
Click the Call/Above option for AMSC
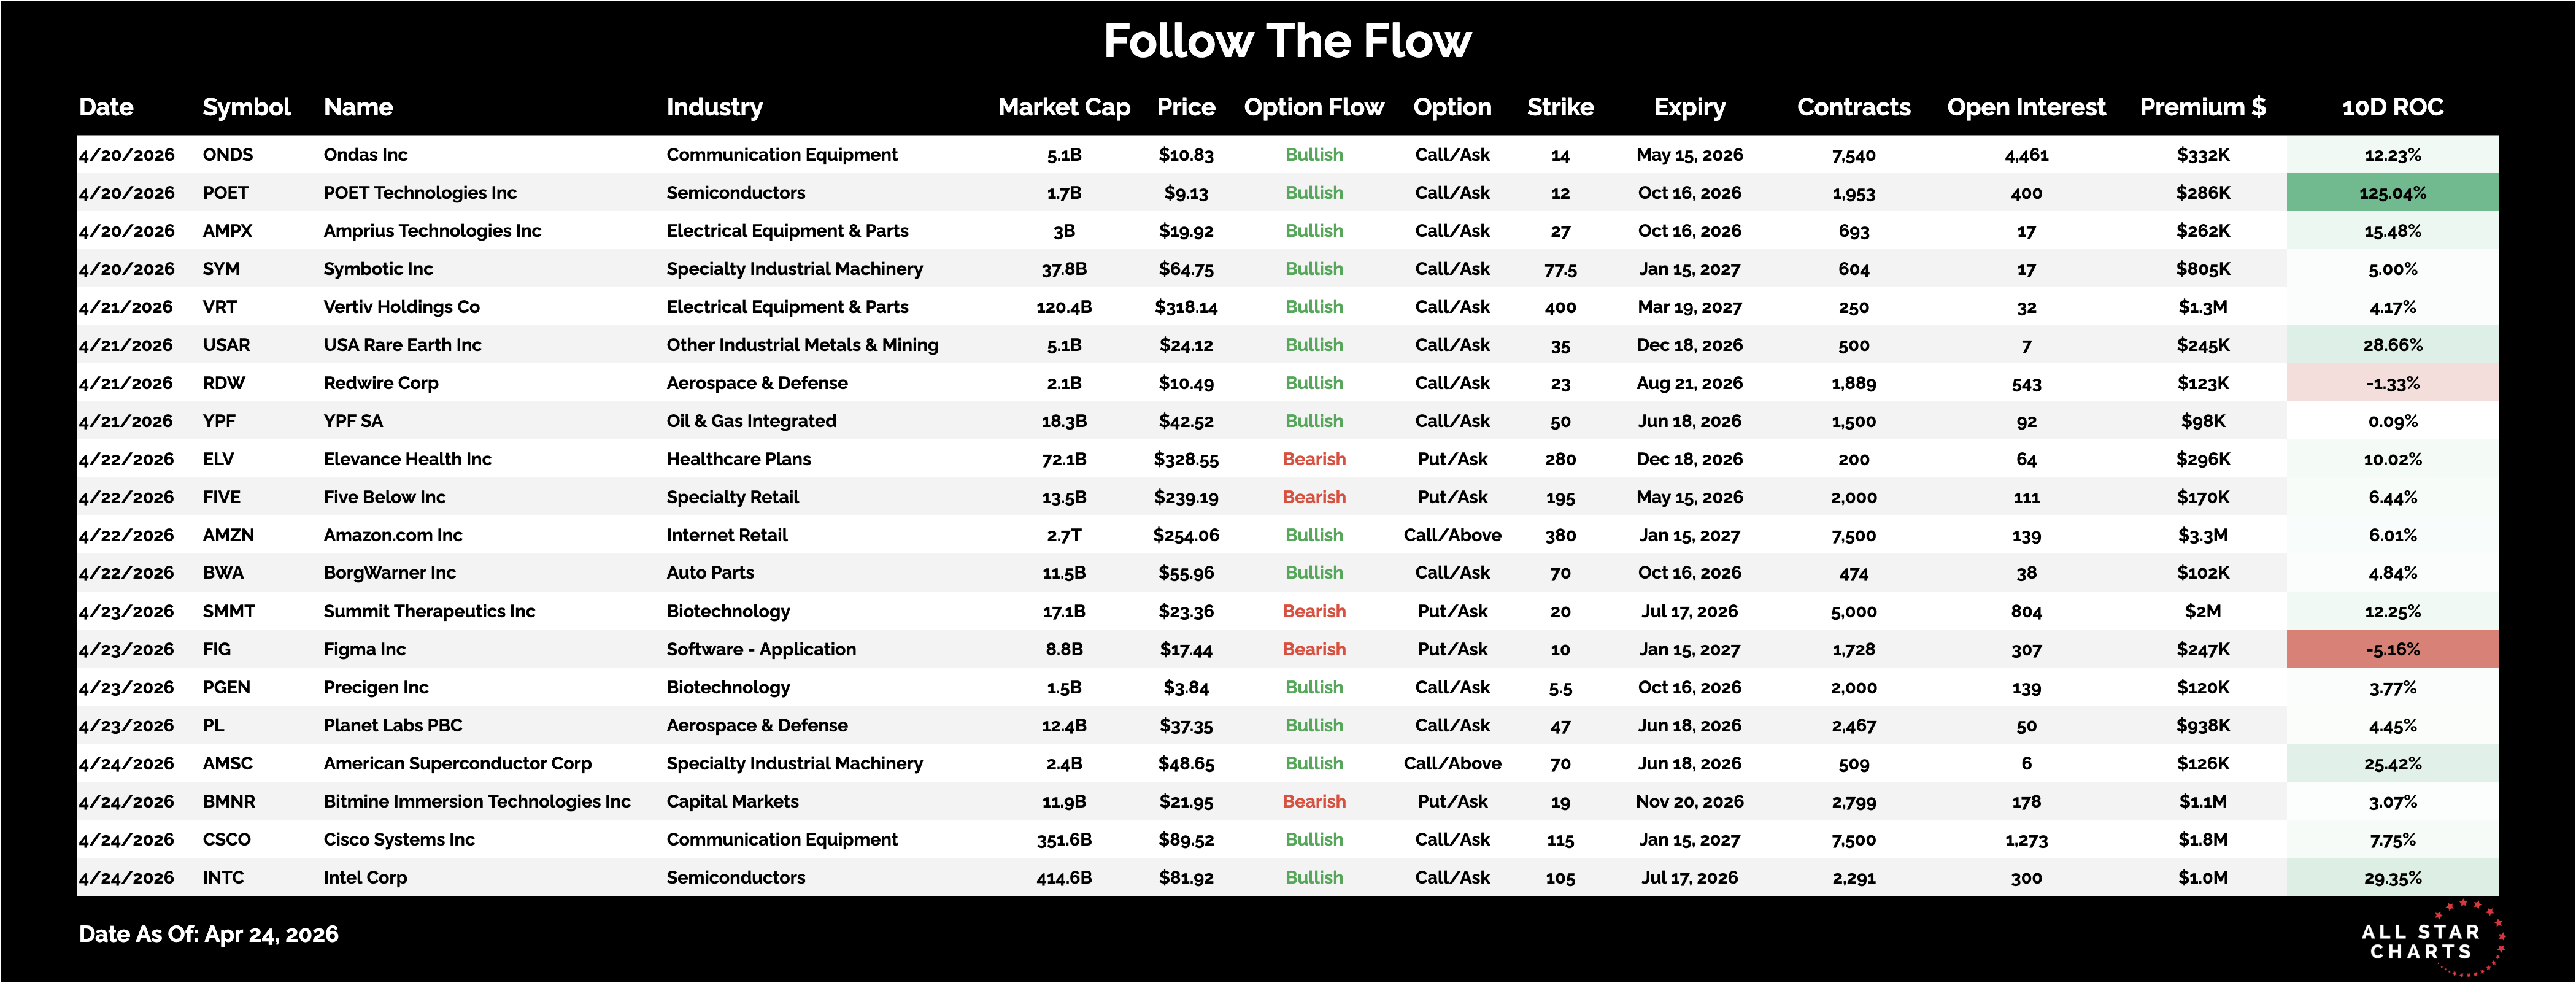tap(1452, 763)
